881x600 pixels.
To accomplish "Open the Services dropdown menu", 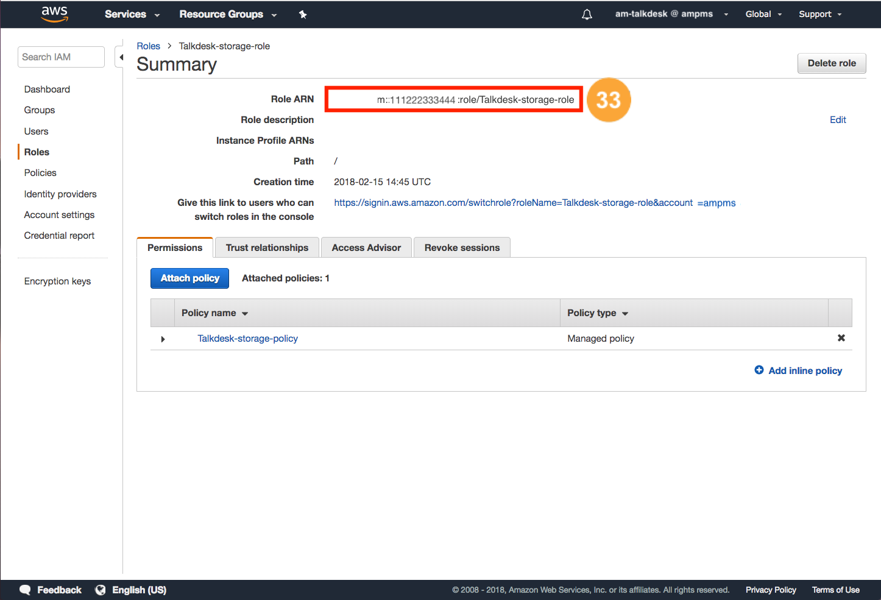I will (132, 14).
